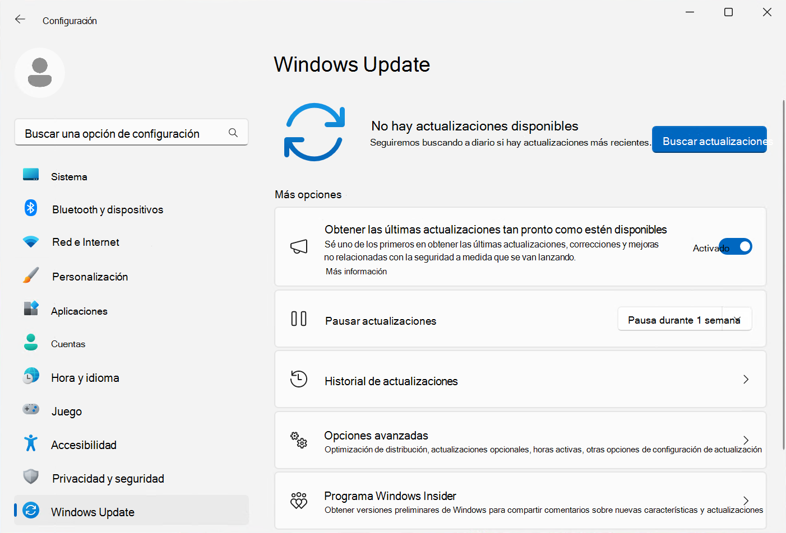Select the Personalización brush icon

(30, 275)
